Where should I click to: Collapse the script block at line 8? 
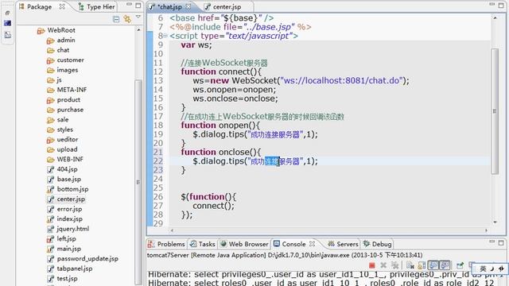(165, 36)
